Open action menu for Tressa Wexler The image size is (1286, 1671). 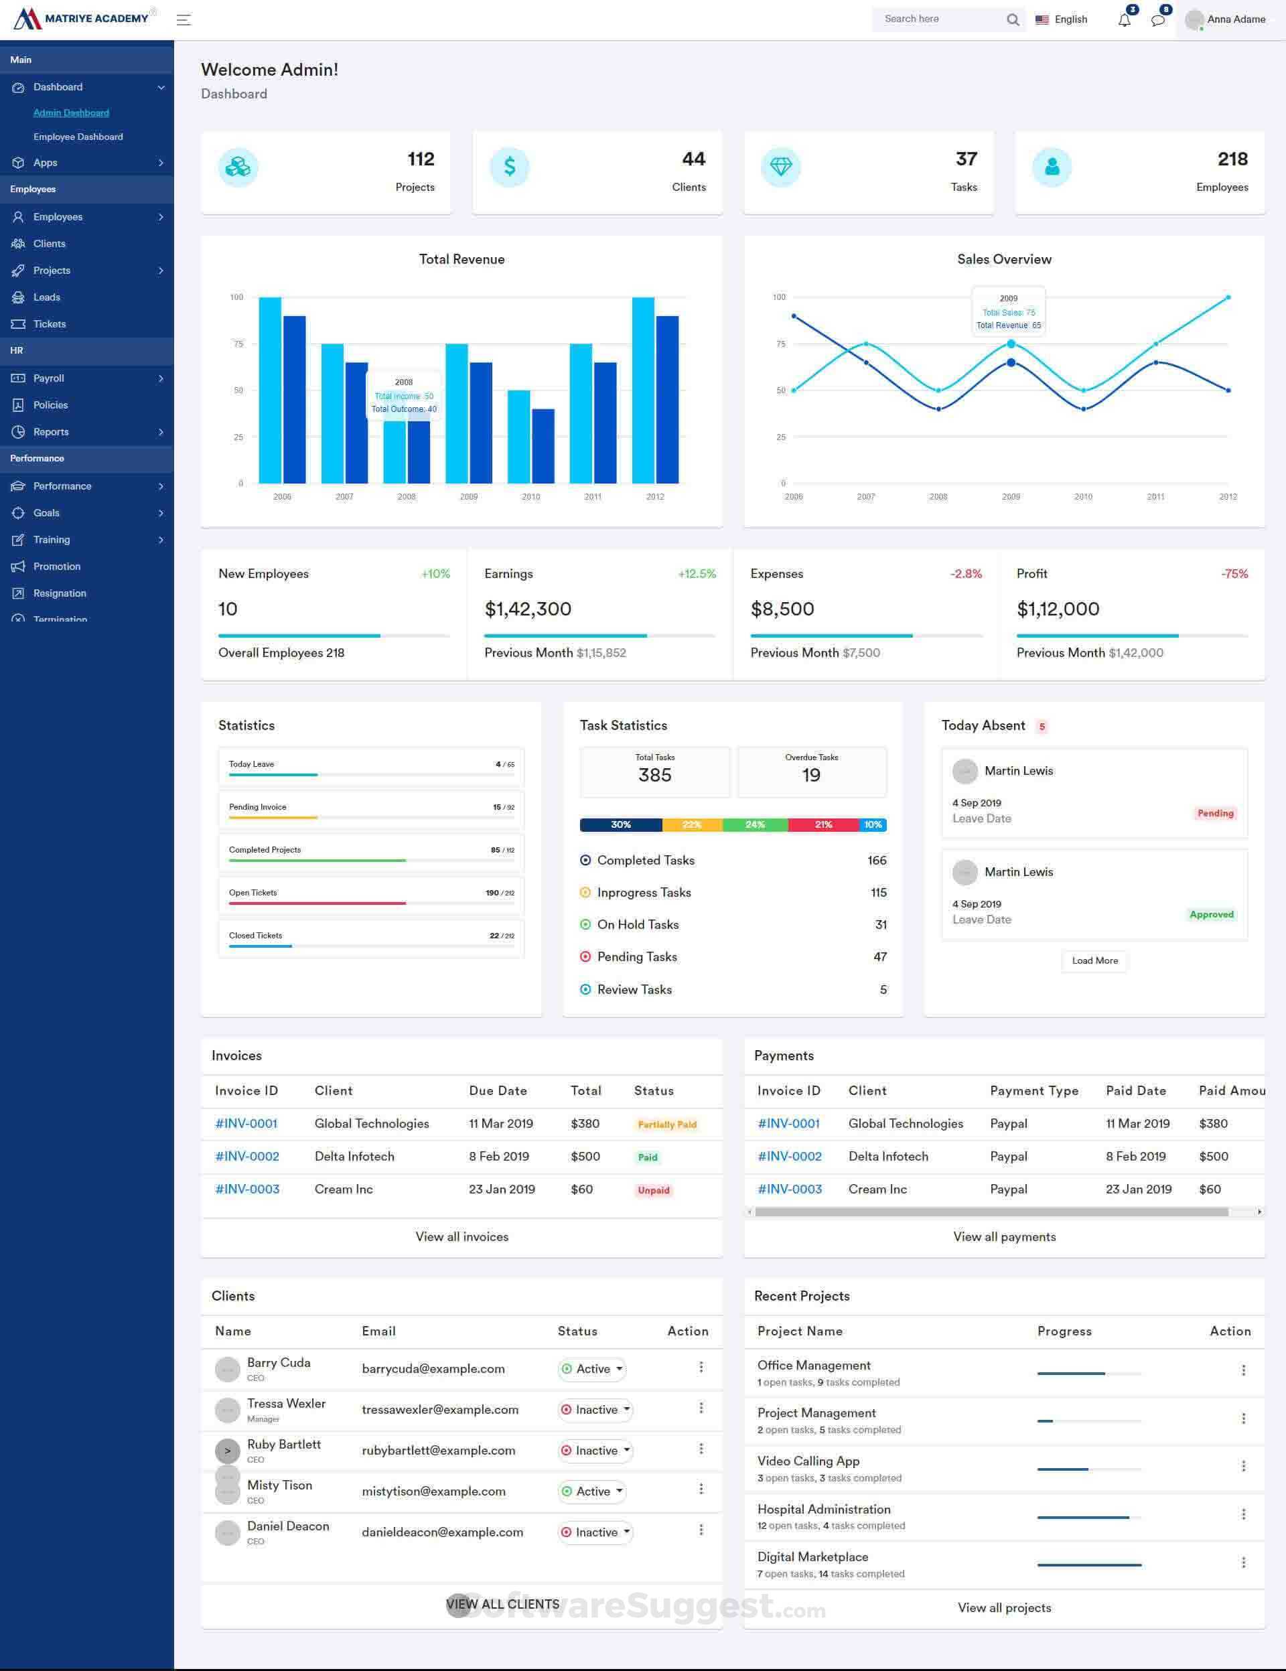pyautogui.click(x=701, y=1407)
